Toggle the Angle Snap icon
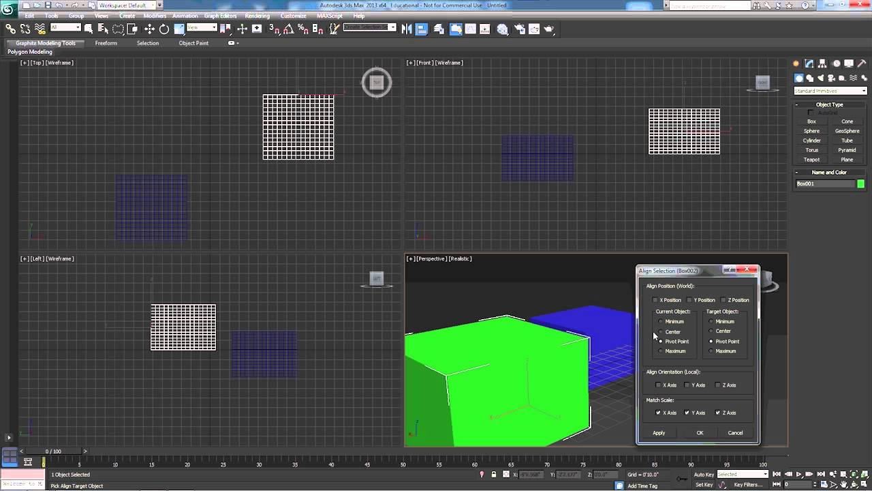Screen dimensions: 872x491 (x=289, y=29)
